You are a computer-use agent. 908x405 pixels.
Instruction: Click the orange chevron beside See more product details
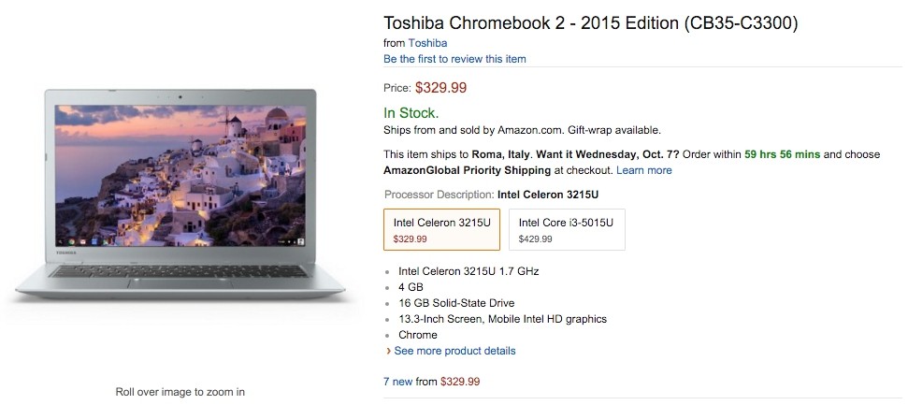[388, 352]
